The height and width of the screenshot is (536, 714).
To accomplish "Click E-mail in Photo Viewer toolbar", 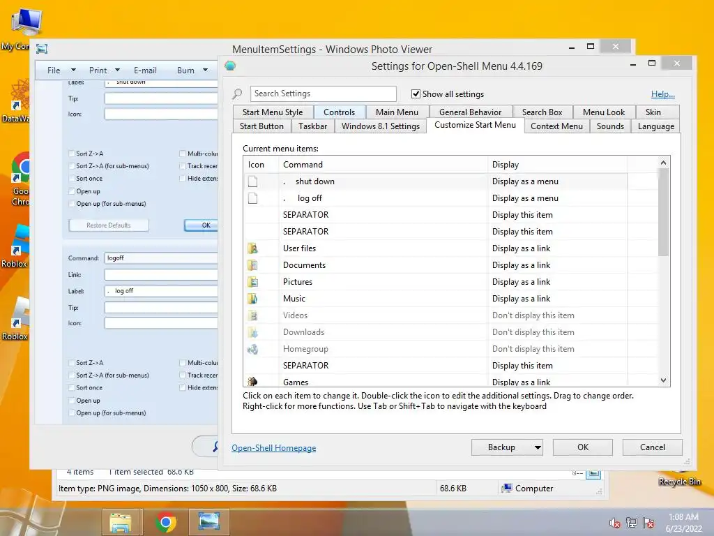I will pos(145,70).
